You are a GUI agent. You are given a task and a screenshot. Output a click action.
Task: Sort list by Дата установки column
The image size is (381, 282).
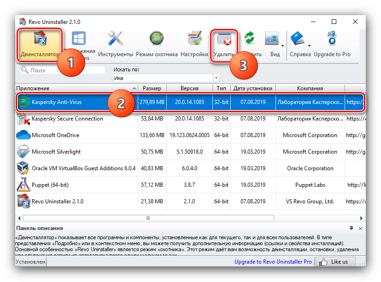coord(252,88)
